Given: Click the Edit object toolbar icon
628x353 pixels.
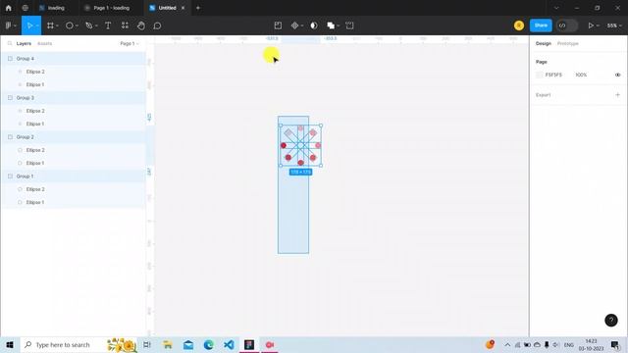Looking at the screenshot, I should click(278, 25).
